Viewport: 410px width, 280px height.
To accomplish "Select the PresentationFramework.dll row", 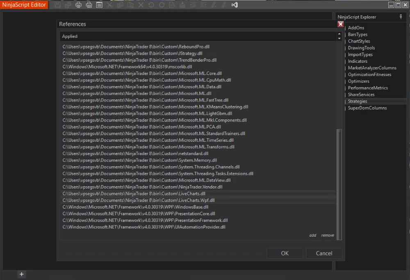I will coord(198,221).
